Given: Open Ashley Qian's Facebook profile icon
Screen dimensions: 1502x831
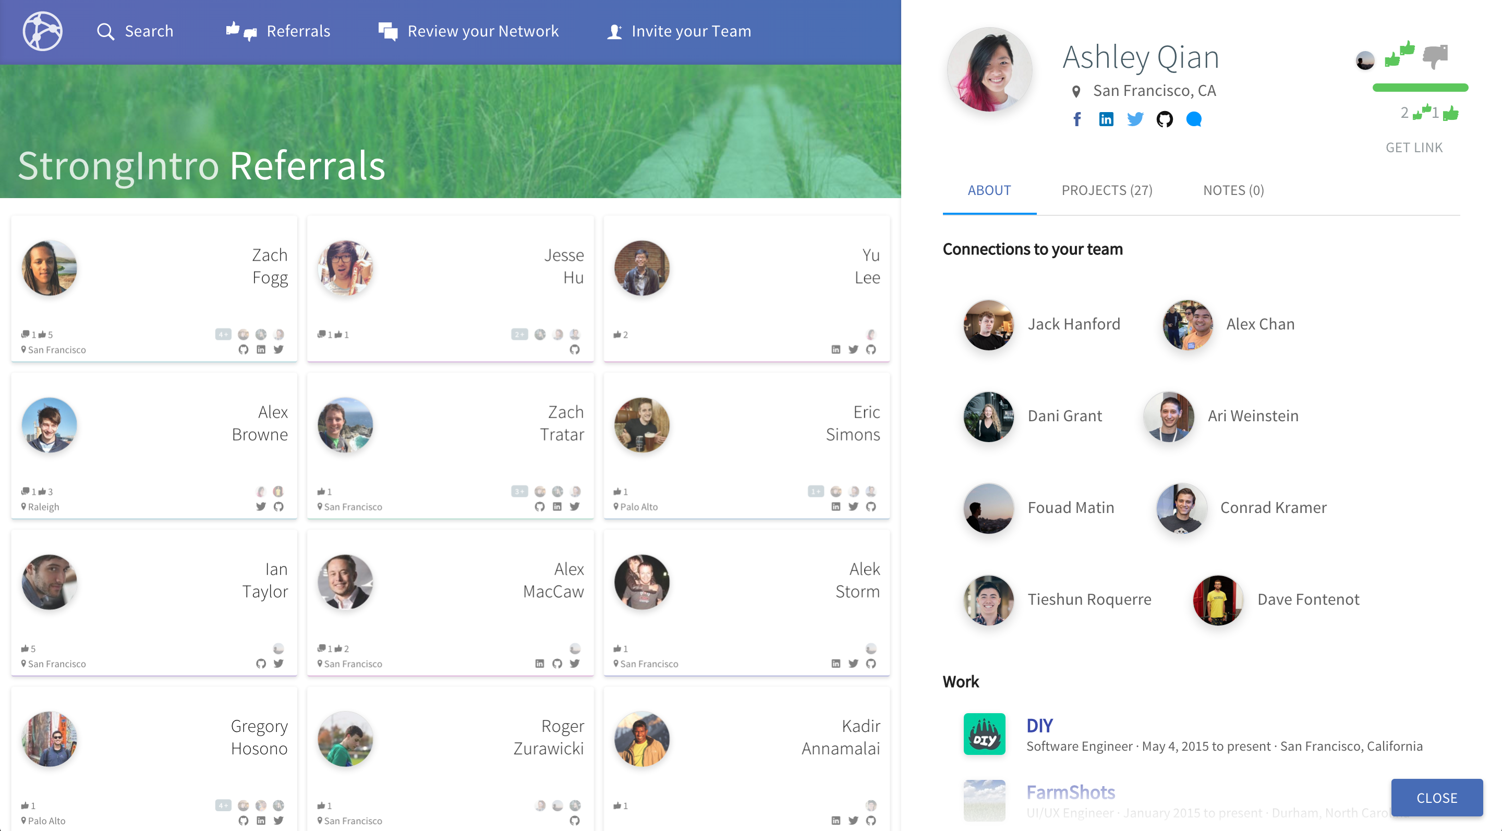Looking at the screenshot, I should click(x=1076, y=119).
